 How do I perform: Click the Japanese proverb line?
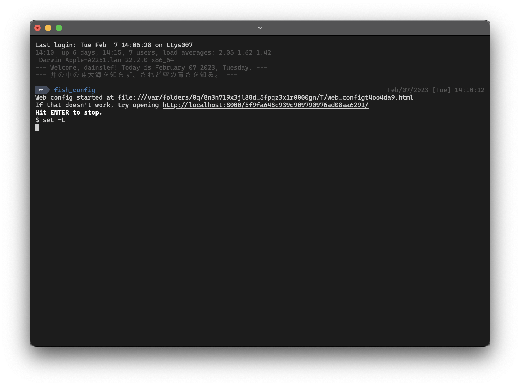(136, 75)
